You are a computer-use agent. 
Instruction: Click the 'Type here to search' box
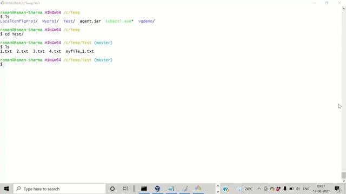[59, 189]
